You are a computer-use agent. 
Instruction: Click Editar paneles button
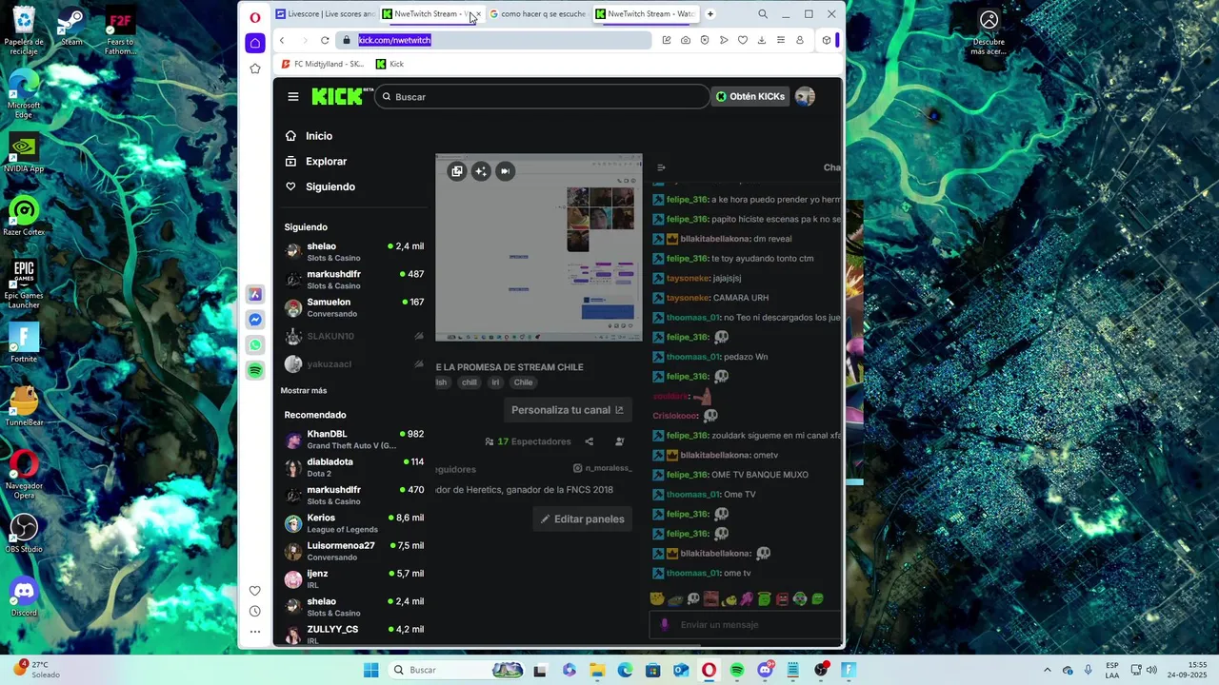[582, 519]
